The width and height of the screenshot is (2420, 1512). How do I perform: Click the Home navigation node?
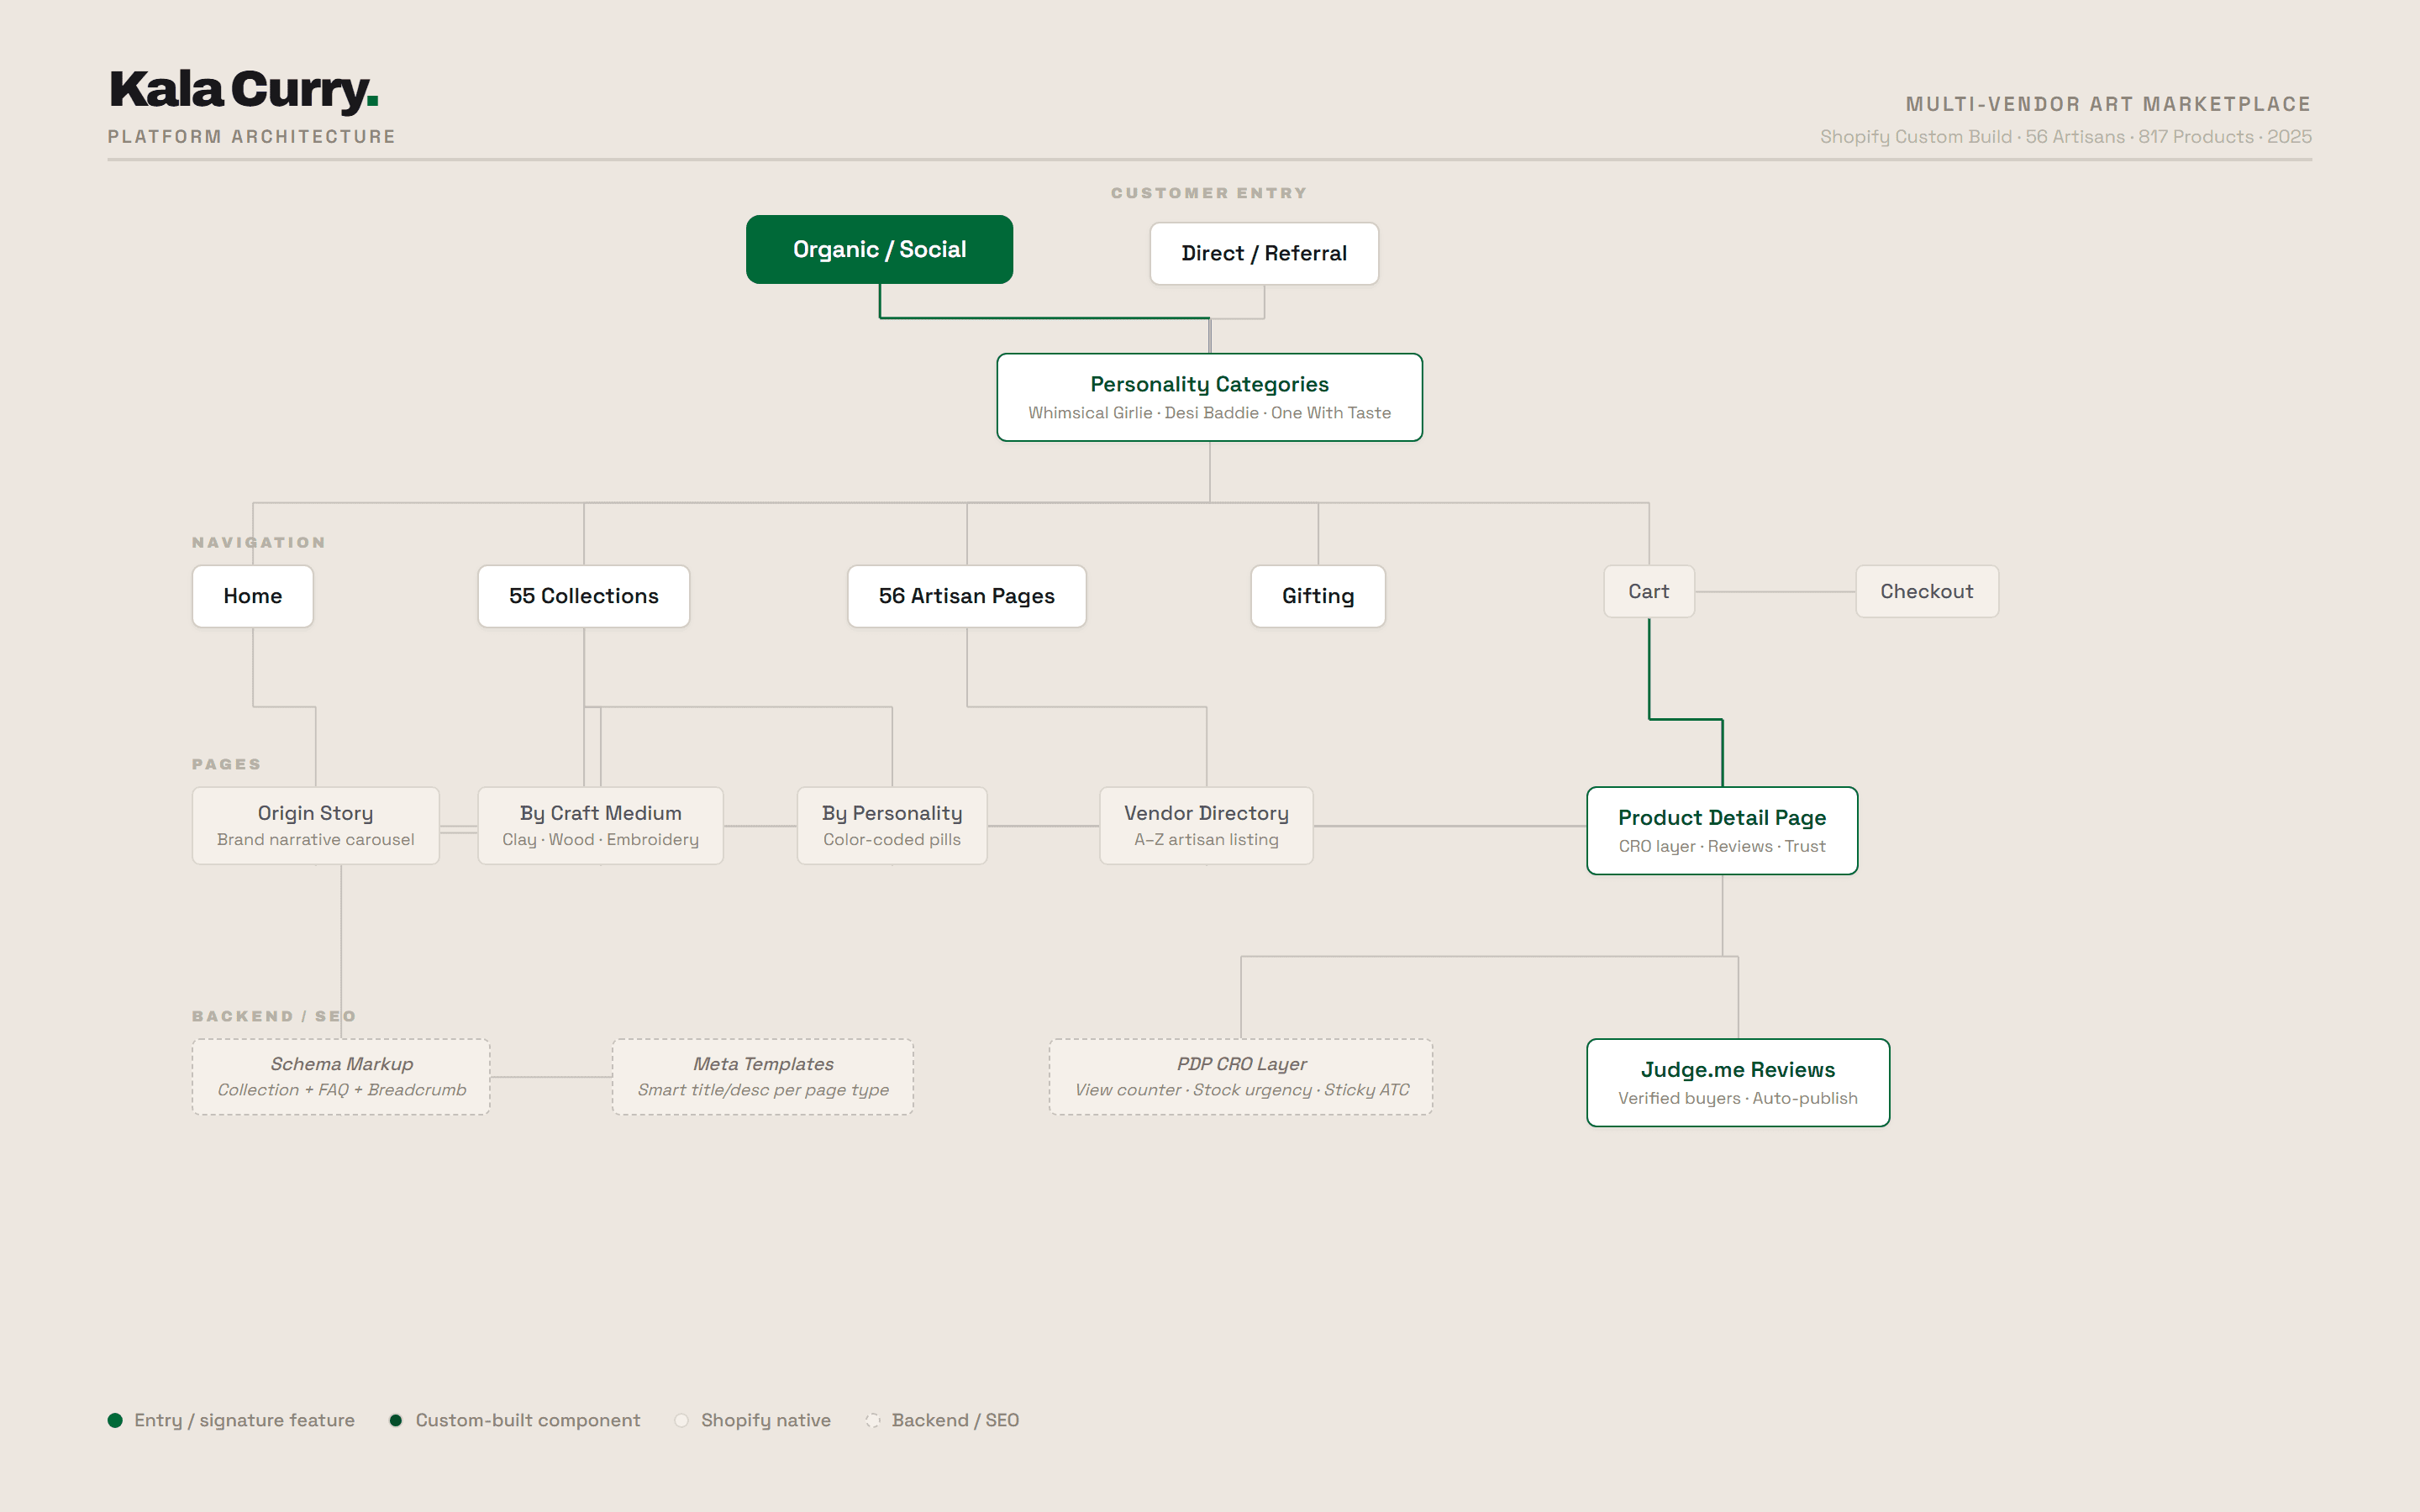252,596
